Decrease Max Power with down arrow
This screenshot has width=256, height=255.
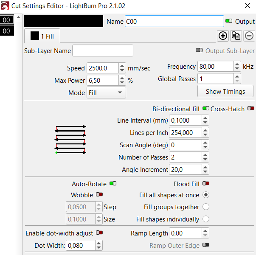(x=122, y=83)
